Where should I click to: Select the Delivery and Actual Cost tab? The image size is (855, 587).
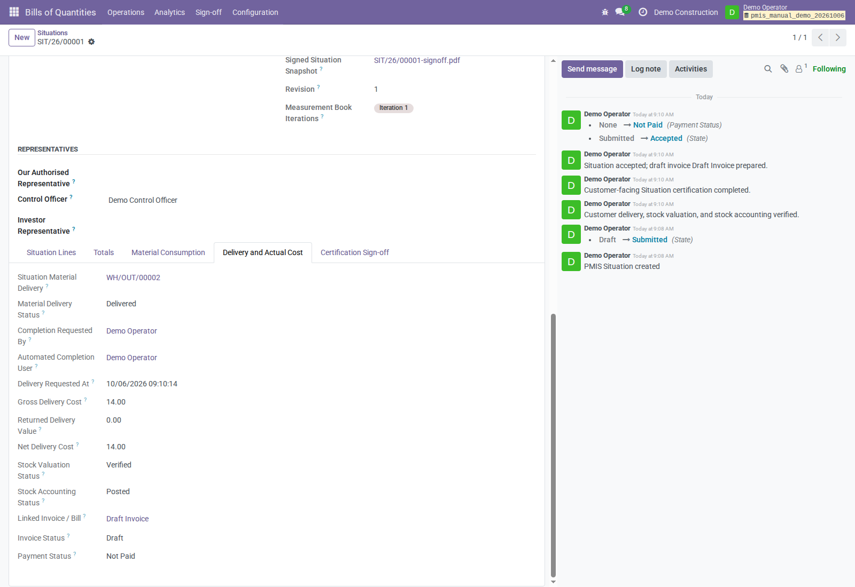(263, 252)
